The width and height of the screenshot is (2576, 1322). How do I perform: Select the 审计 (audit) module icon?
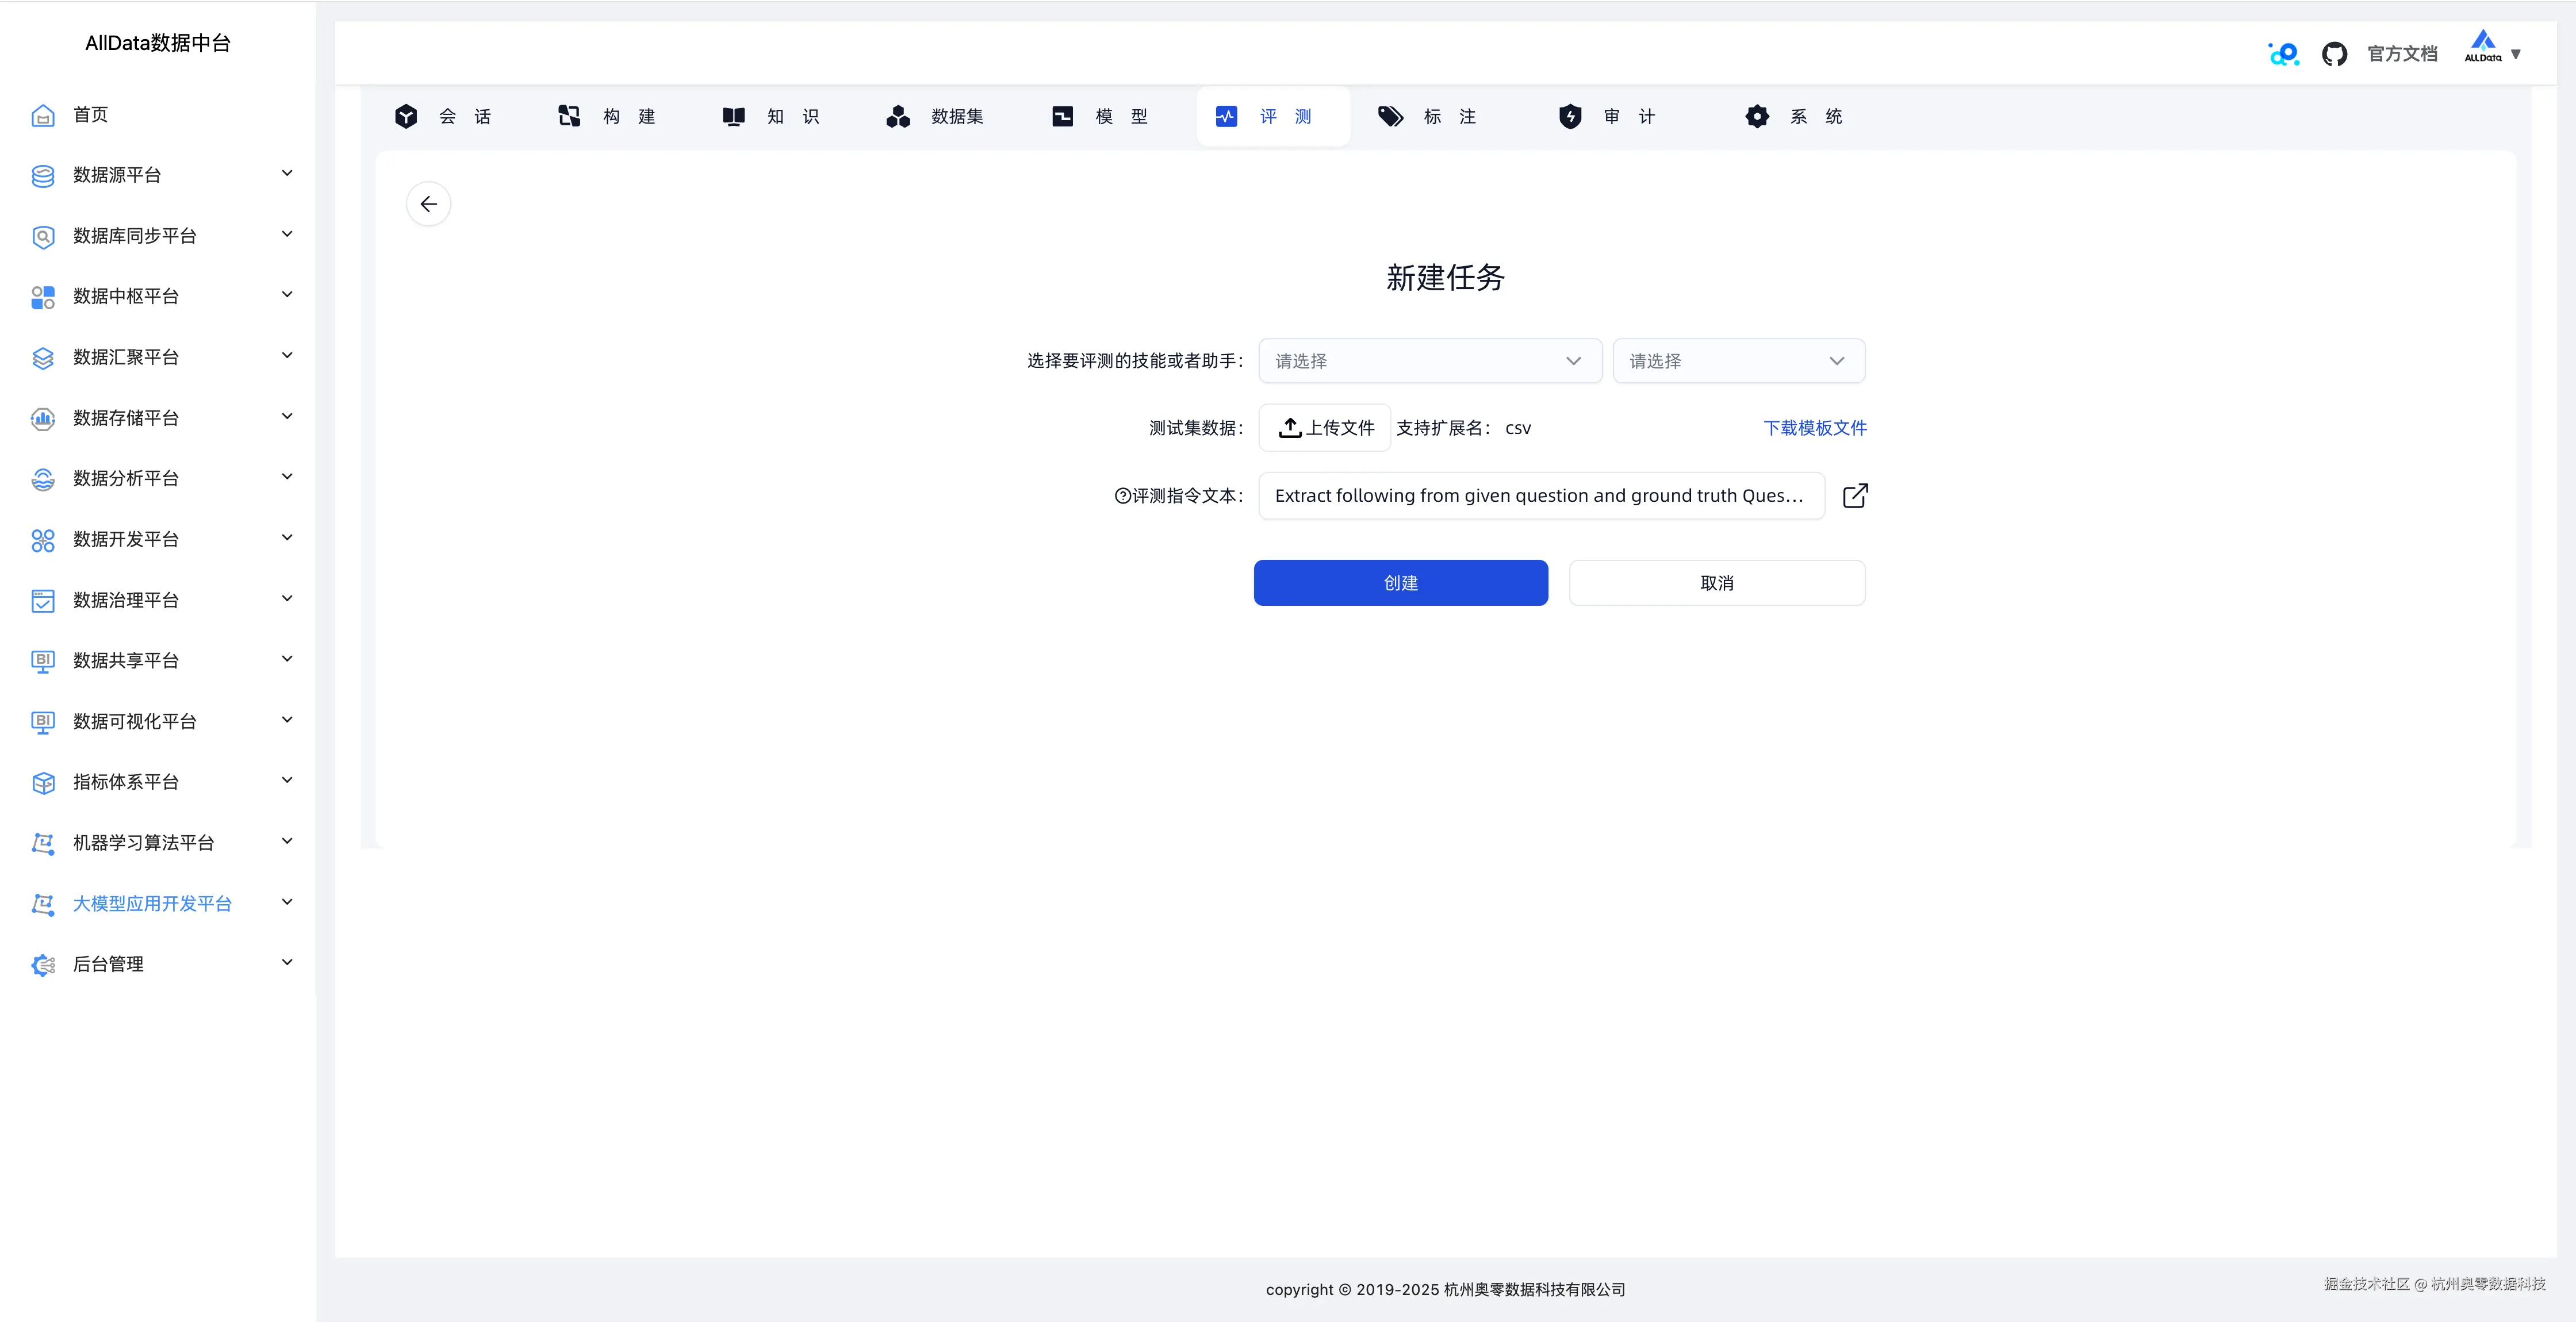(x=1571, y=116)
